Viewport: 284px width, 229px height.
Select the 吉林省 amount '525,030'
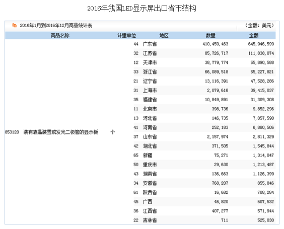266,220
